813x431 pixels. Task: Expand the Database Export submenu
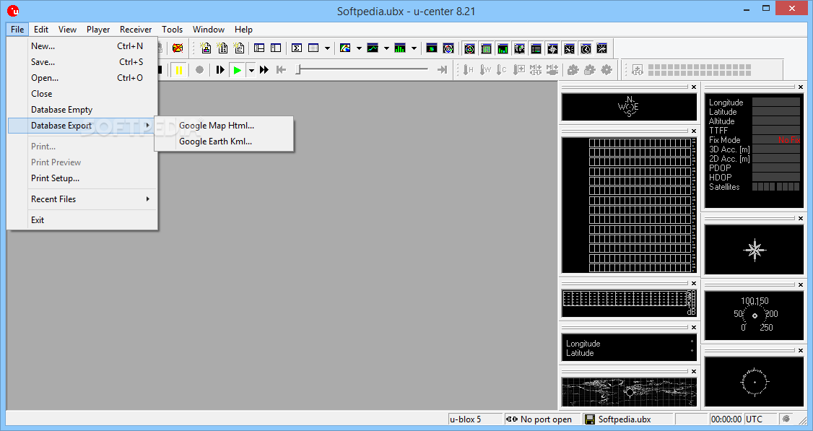(82, 126)
